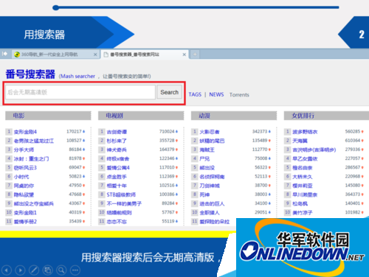Open the Torrents link
369x277 pixels.
(x=239, y=95)
